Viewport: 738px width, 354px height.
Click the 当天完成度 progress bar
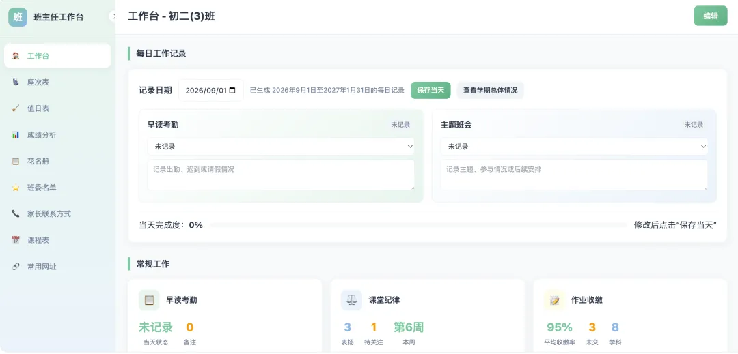(x=418, y=225)
